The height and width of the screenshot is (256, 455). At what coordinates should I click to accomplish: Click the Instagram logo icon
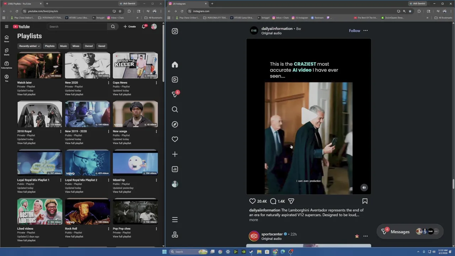[175, 31]
